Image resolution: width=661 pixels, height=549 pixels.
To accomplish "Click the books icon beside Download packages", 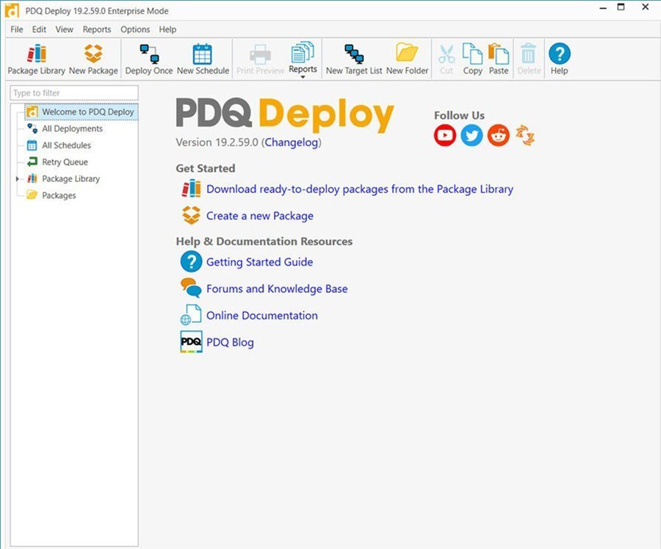I will point(191,189).
